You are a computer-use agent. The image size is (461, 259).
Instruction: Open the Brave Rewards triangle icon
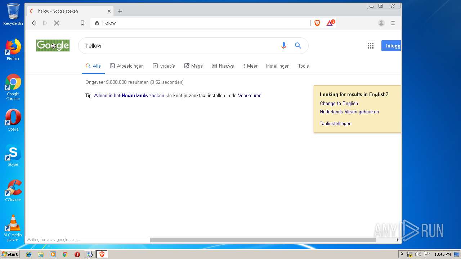click(x=330, y=23)
